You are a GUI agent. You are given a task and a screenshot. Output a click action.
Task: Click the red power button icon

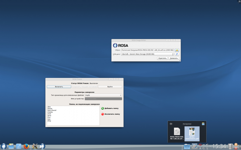tap(236, 148)
